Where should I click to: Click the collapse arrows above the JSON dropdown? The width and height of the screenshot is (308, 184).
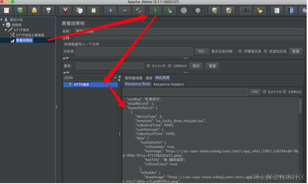pos(66,72)
